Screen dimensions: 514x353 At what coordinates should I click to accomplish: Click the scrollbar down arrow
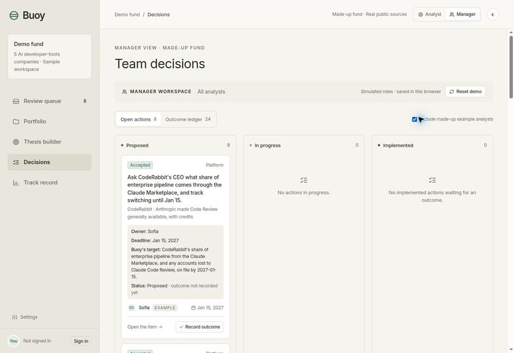pyautogui.click(x=511, y=350)
